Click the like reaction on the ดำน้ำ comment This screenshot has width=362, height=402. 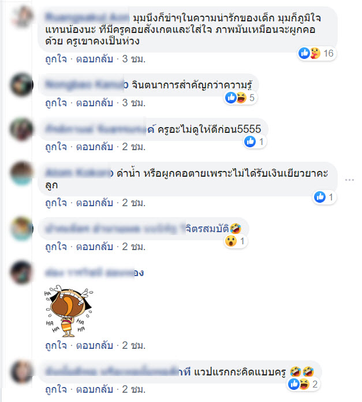click(320, 197)
